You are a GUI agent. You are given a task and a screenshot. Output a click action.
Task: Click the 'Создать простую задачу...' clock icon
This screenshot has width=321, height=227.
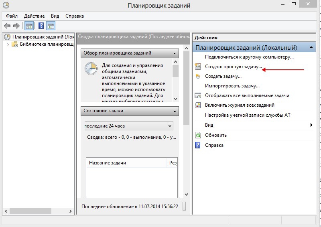(x=198, y=67)
